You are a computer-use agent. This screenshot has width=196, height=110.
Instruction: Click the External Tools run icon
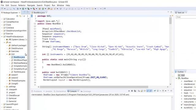pos(34,9)
